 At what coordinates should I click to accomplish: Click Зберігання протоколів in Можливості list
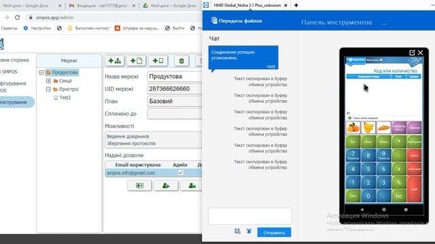pos(131,144)
